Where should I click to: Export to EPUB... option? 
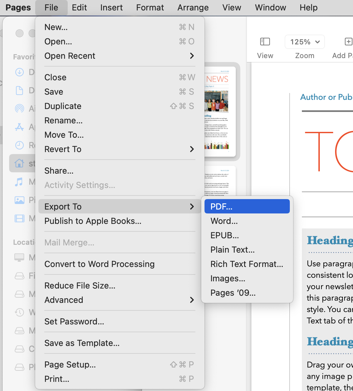(247, 235)
